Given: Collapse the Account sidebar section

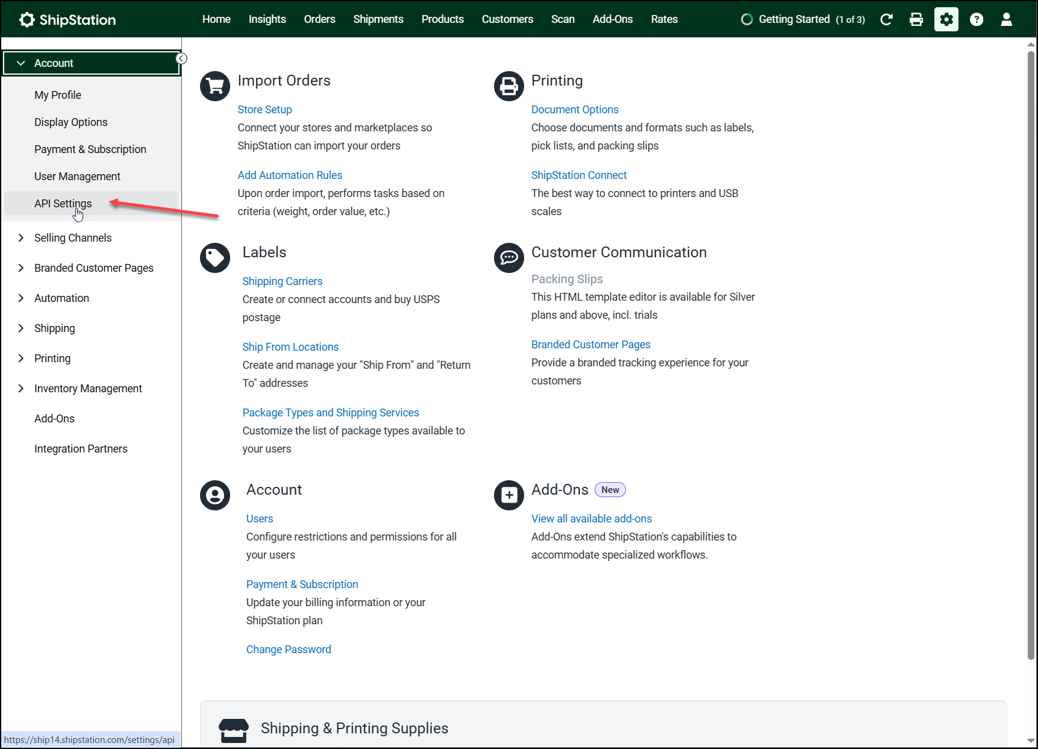Looking at the screenshot, I should [x=92, y=63].
